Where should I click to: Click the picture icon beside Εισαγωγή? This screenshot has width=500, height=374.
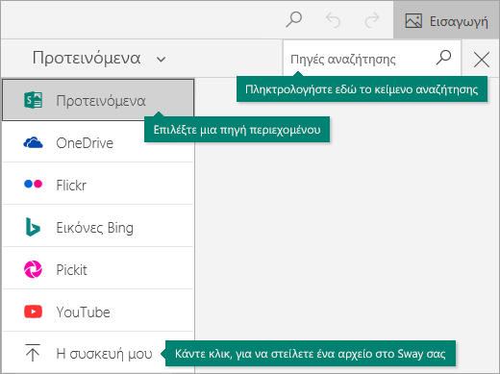pos(413,20)
